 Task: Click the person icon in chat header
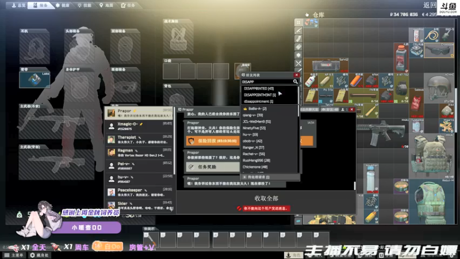(343, 109)
